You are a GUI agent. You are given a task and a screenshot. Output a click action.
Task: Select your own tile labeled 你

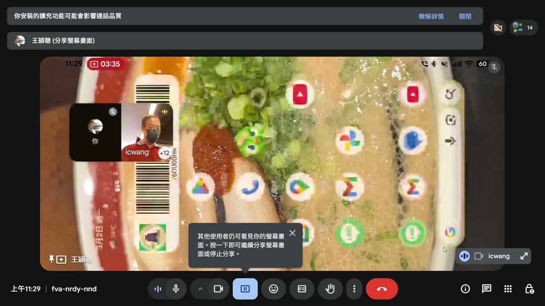(x=95, y=132)
